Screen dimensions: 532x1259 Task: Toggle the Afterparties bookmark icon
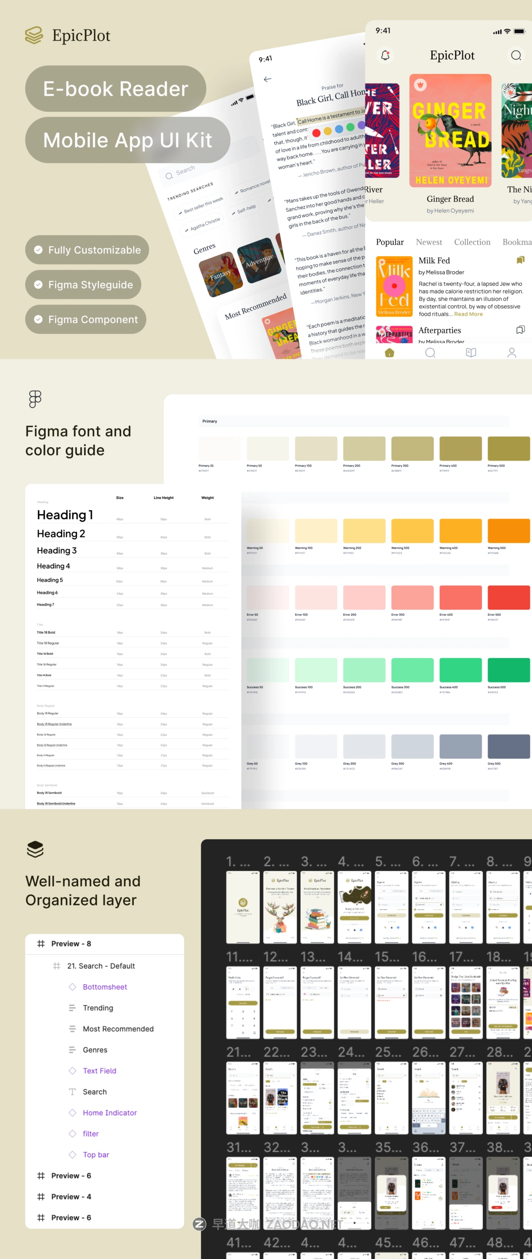pos(520,330)
